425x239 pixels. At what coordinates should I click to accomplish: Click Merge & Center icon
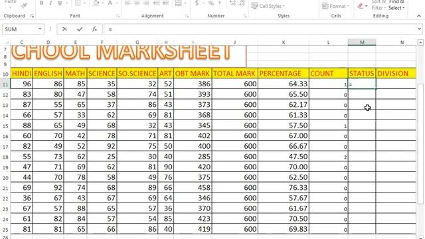pos(178,3)
